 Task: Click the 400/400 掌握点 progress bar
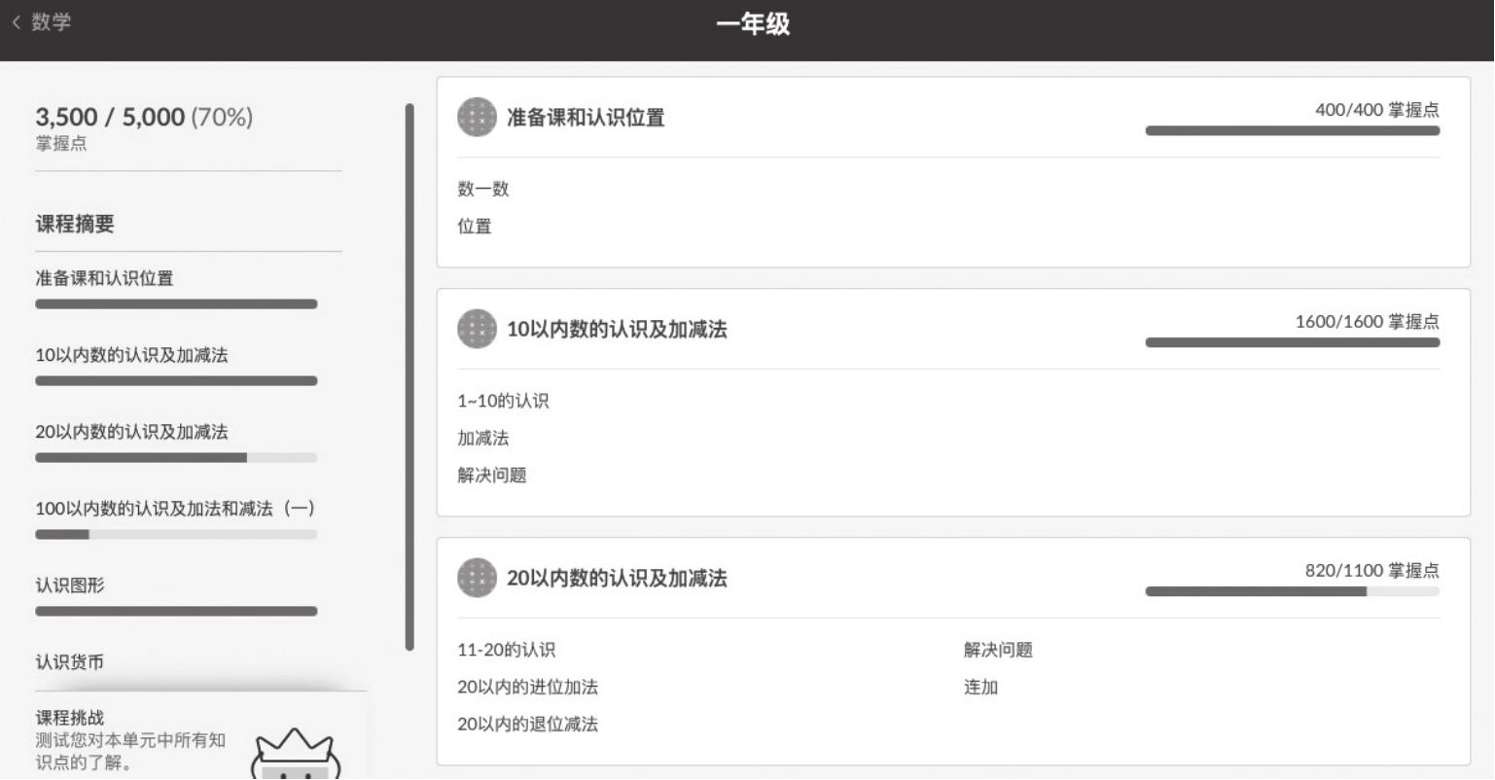coord(1293,131)
